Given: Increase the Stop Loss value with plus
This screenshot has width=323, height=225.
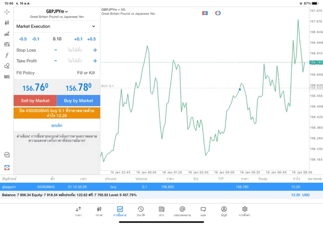Looking at the screenshot, I should pos(95,50).
